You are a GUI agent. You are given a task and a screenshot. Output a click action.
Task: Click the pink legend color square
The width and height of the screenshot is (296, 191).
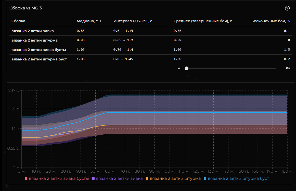point(26,179)
